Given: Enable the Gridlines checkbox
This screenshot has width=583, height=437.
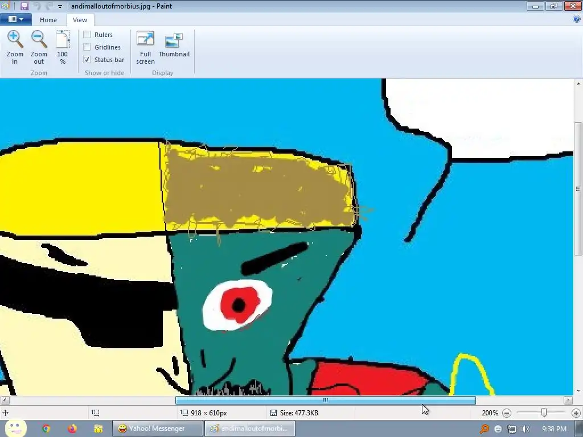Looking at the screenshot, I should coord(87,47).
